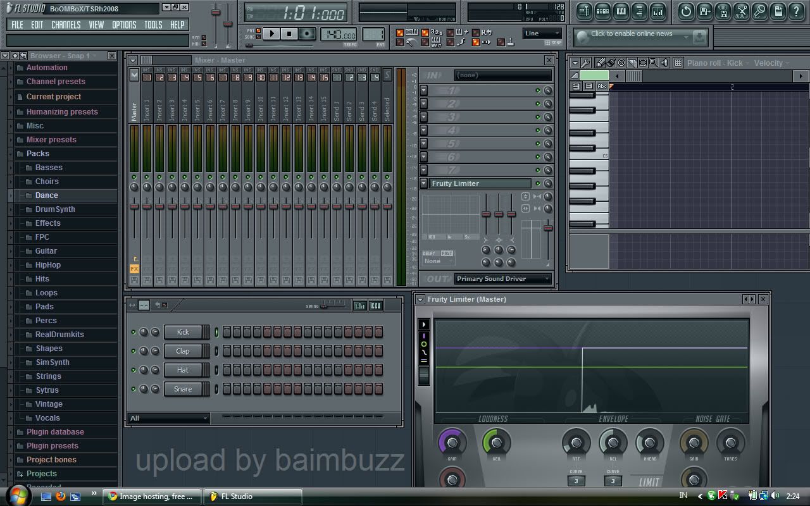The image size is (810, 506).
Task: Open the piano roll from the top toolbar
Action: (x=621, y=11)
